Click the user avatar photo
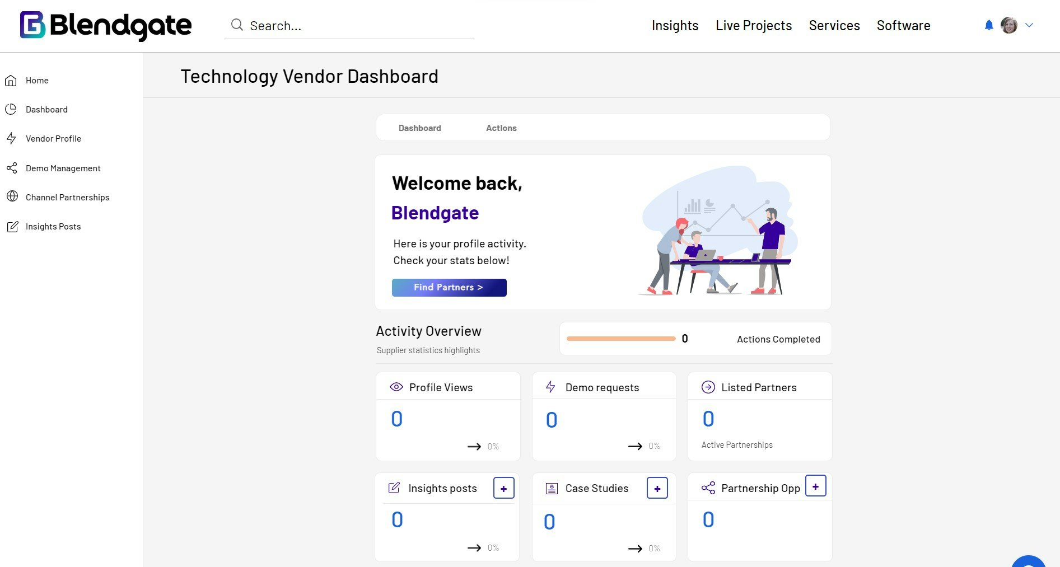Screen dimensions: 1060x567 [x=1009, y=25]
